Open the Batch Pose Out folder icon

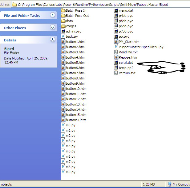[x=63, y=16]
